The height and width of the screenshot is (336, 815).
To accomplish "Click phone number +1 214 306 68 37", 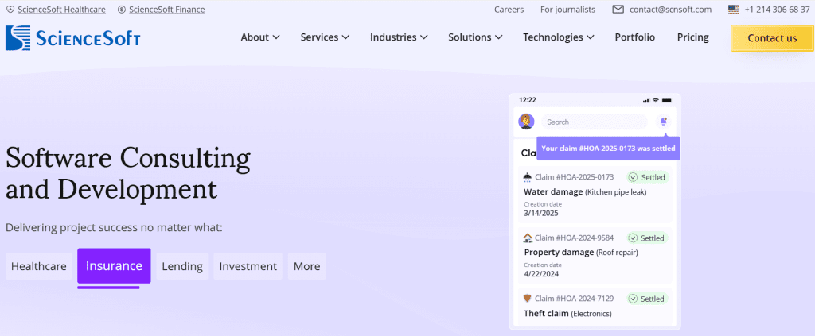I will [777, 10].
